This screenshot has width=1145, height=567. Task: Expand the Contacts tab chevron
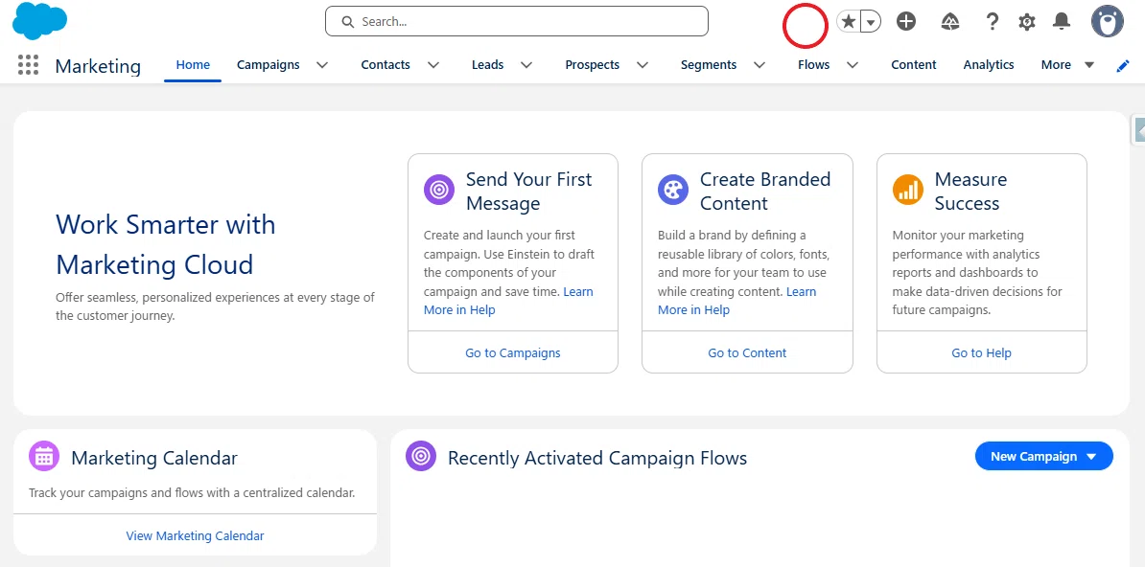[x=433, y=65]
